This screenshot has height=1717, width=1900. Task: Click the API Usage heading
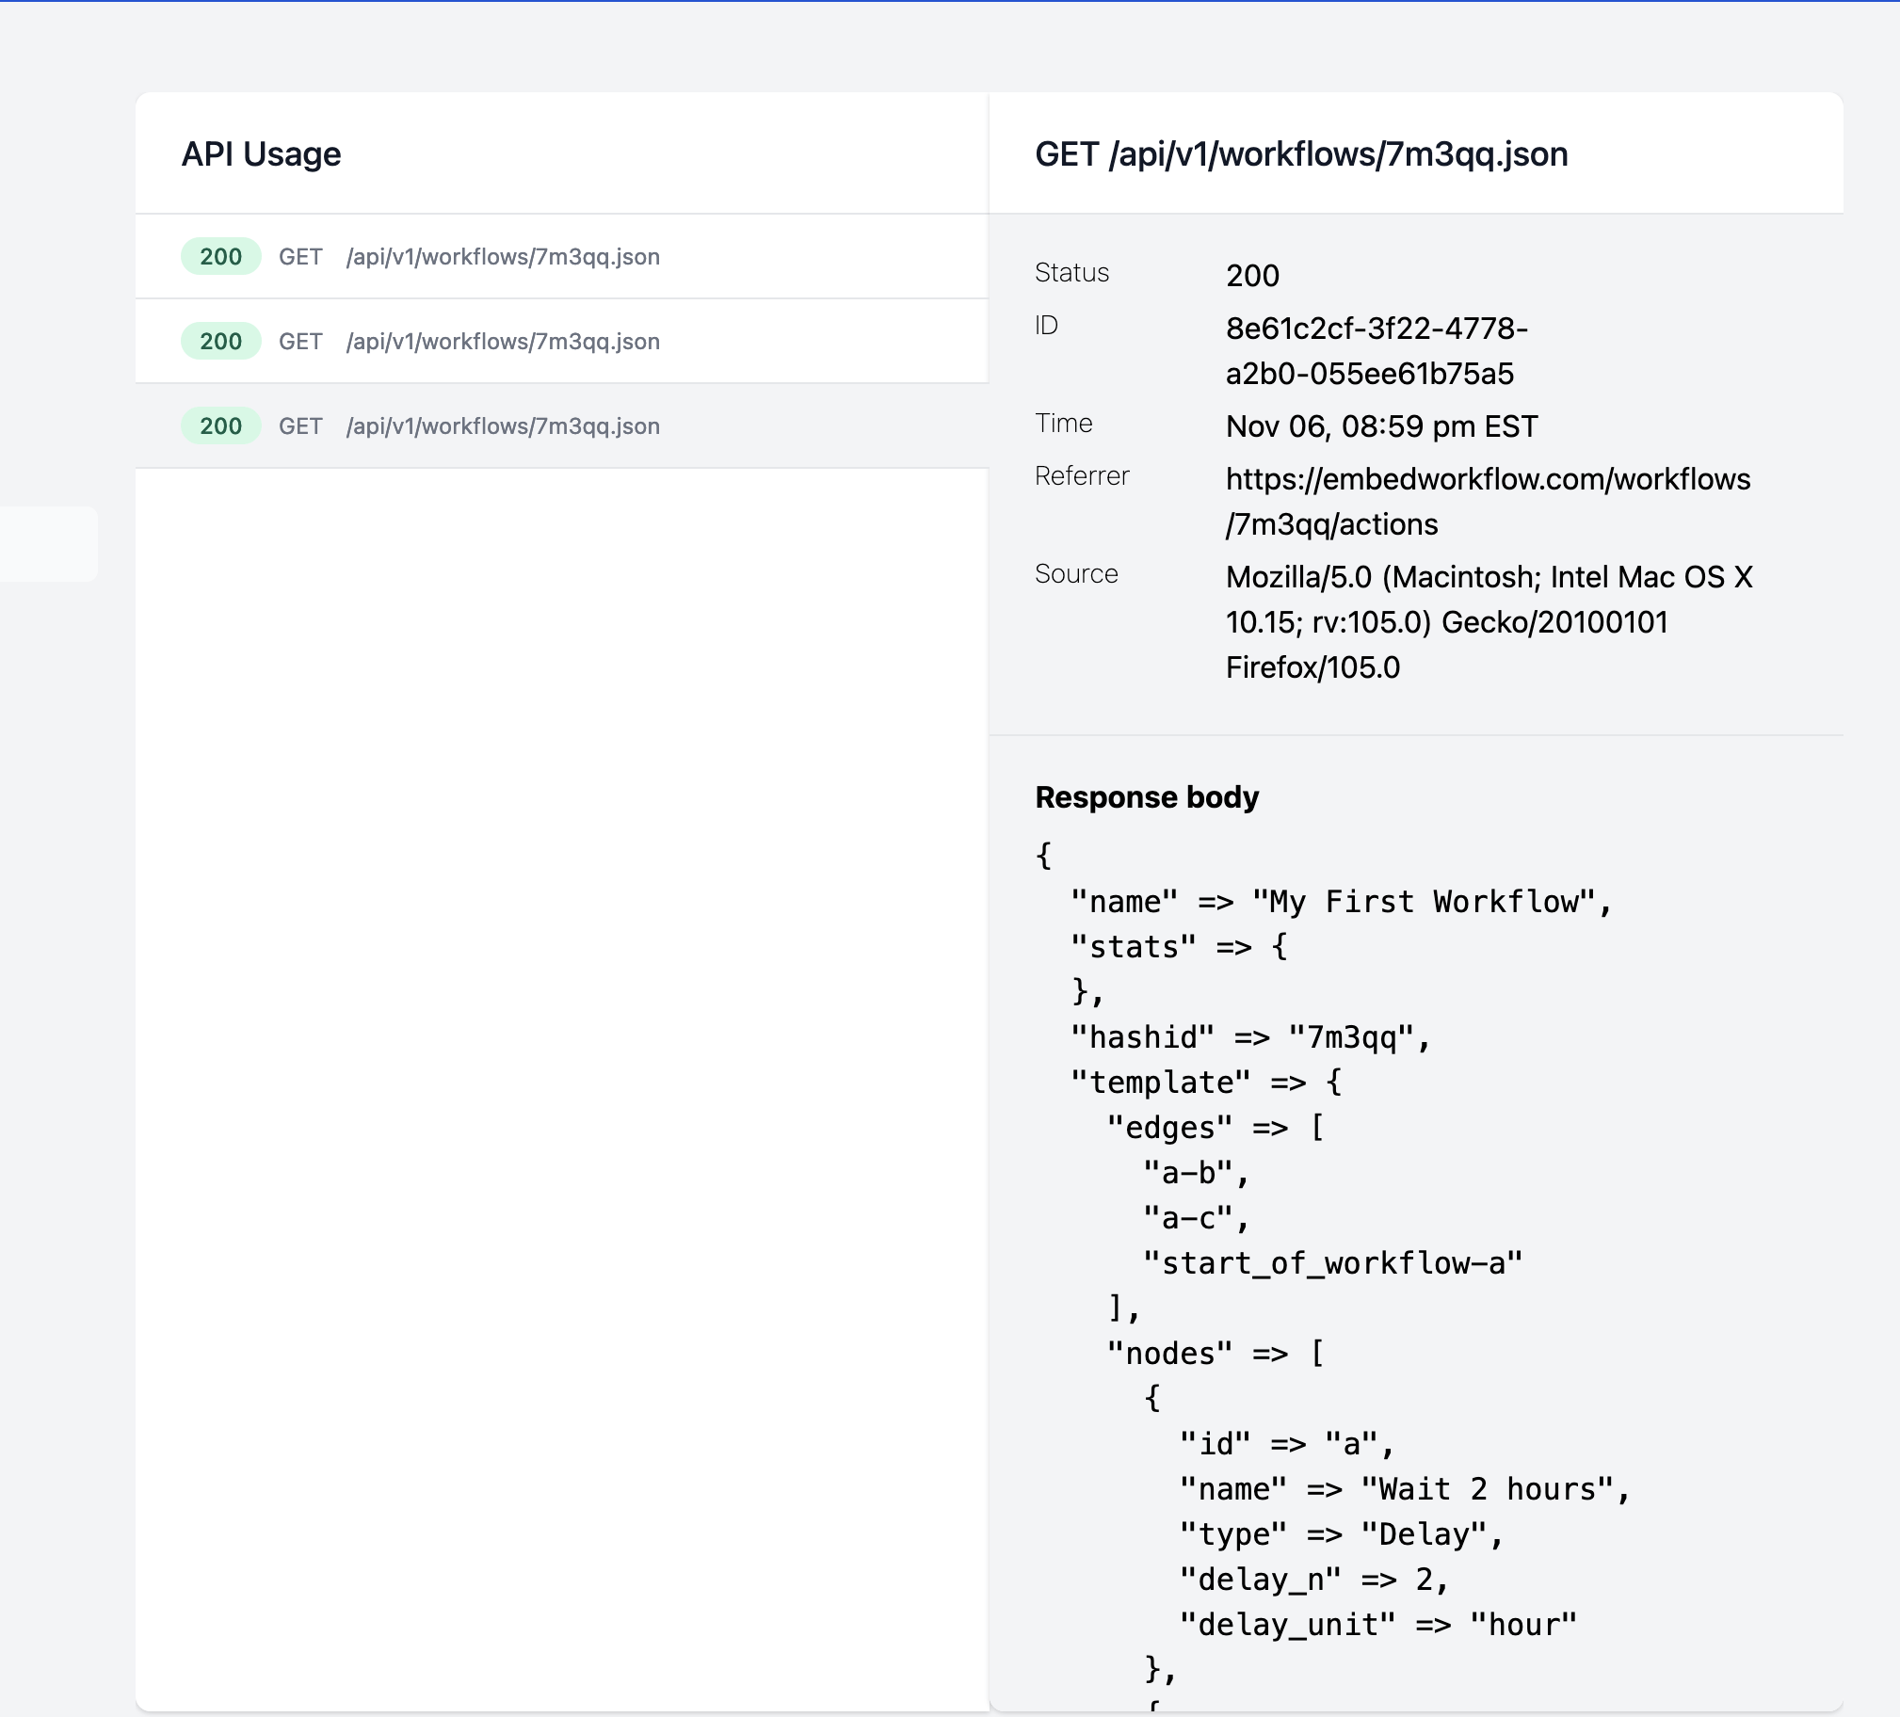pos(261,153)
